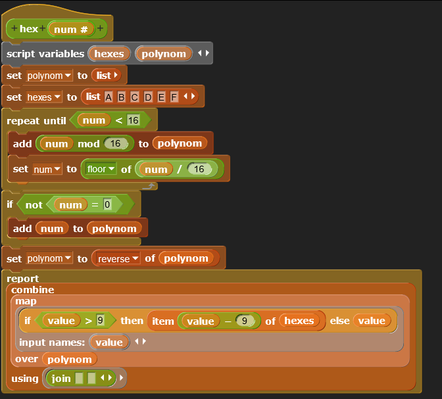Click the join block label
Viewport: 442px width, 399px height.
coord(61,379)
